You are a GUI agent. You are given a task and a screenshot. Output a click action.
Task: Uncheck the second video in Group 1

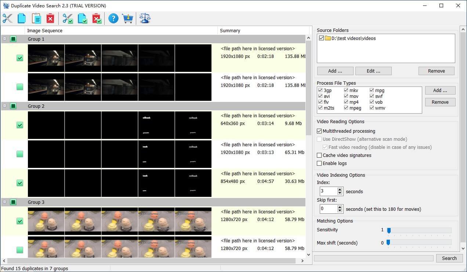click(19, 87)
